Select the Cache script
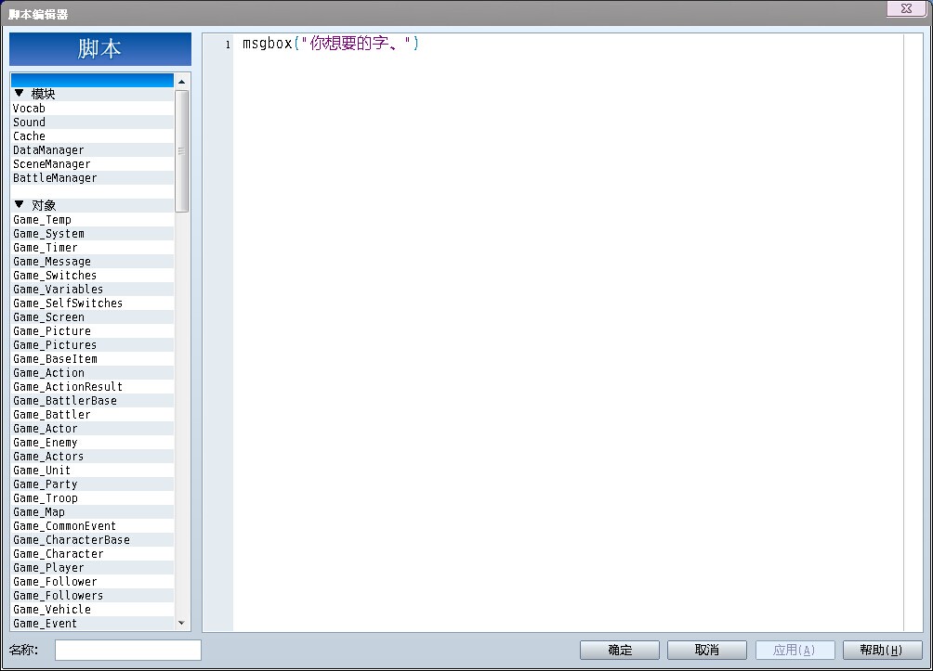The width and height of the screenshot is (933, 671). coord(92,136)
